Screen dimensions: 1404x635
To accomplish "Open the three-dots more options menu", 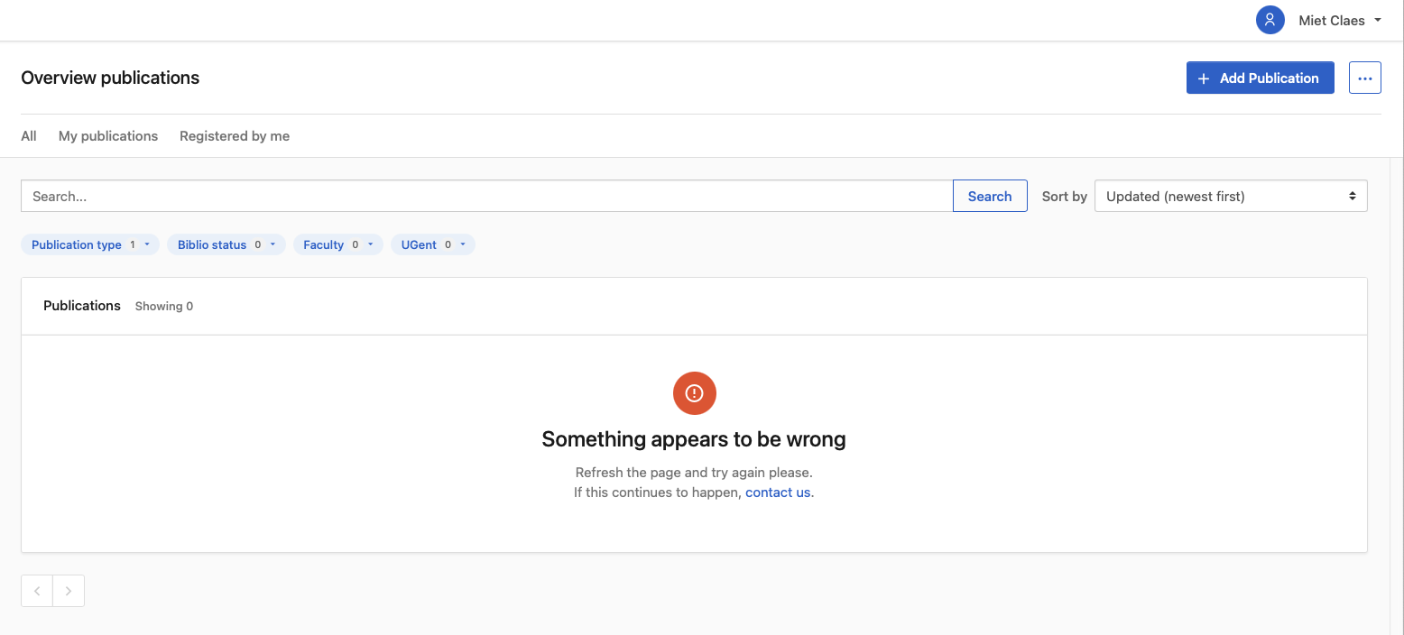I will 1364,78.
